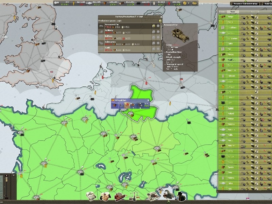The height and width of the screenshot is (204, 272).
Task: Click the recruiting office icon in Frankfurt row
Action: pyautogui.click(x=257, y=60)
